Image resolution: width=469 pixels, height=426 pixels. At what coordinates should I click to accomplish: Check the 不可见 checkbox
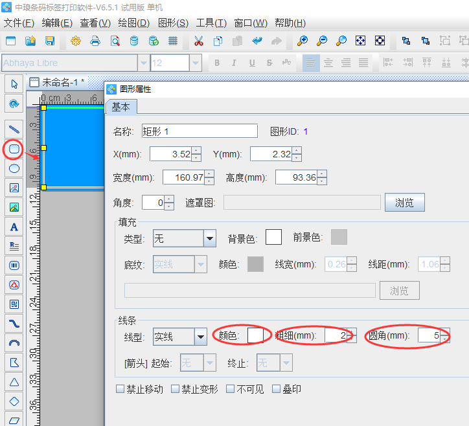coord(231,389)
